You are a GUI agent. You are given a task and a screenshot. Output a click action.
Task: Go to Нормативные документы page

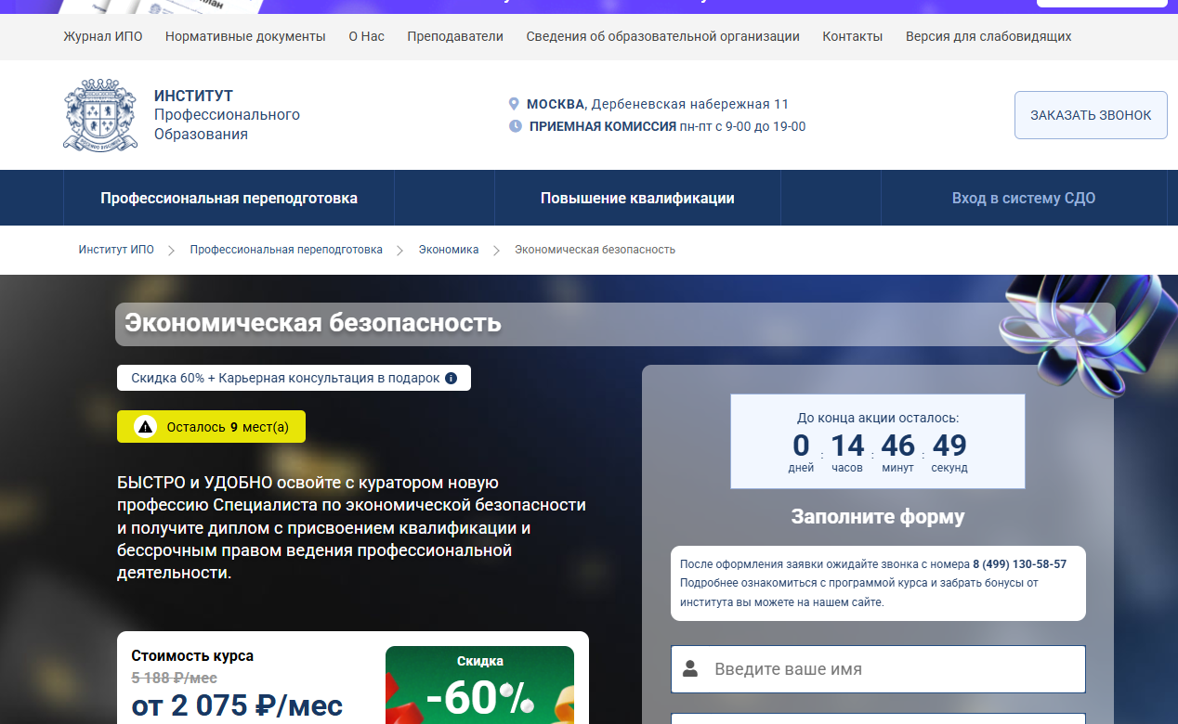tap(245, 36)
